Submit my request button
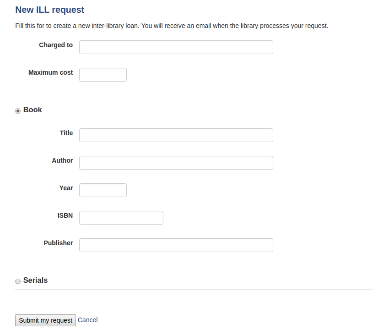 pyautogui.click(x=45, y=320)
